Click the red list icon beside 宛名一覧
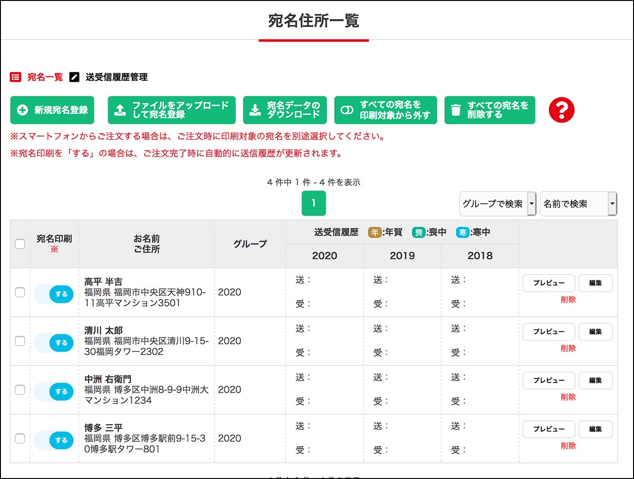Viewport: 634px width, 479px height. 15,77
